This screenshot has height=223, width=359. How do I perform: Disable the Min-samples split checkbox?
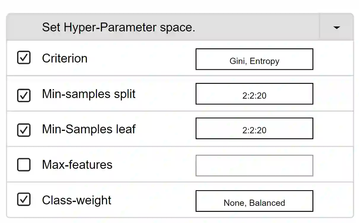coord(24,95)
